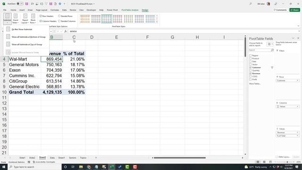Apply the highlighted light blue PivotTable style
The image size is (302, 170).
click(x=107, y=19)
